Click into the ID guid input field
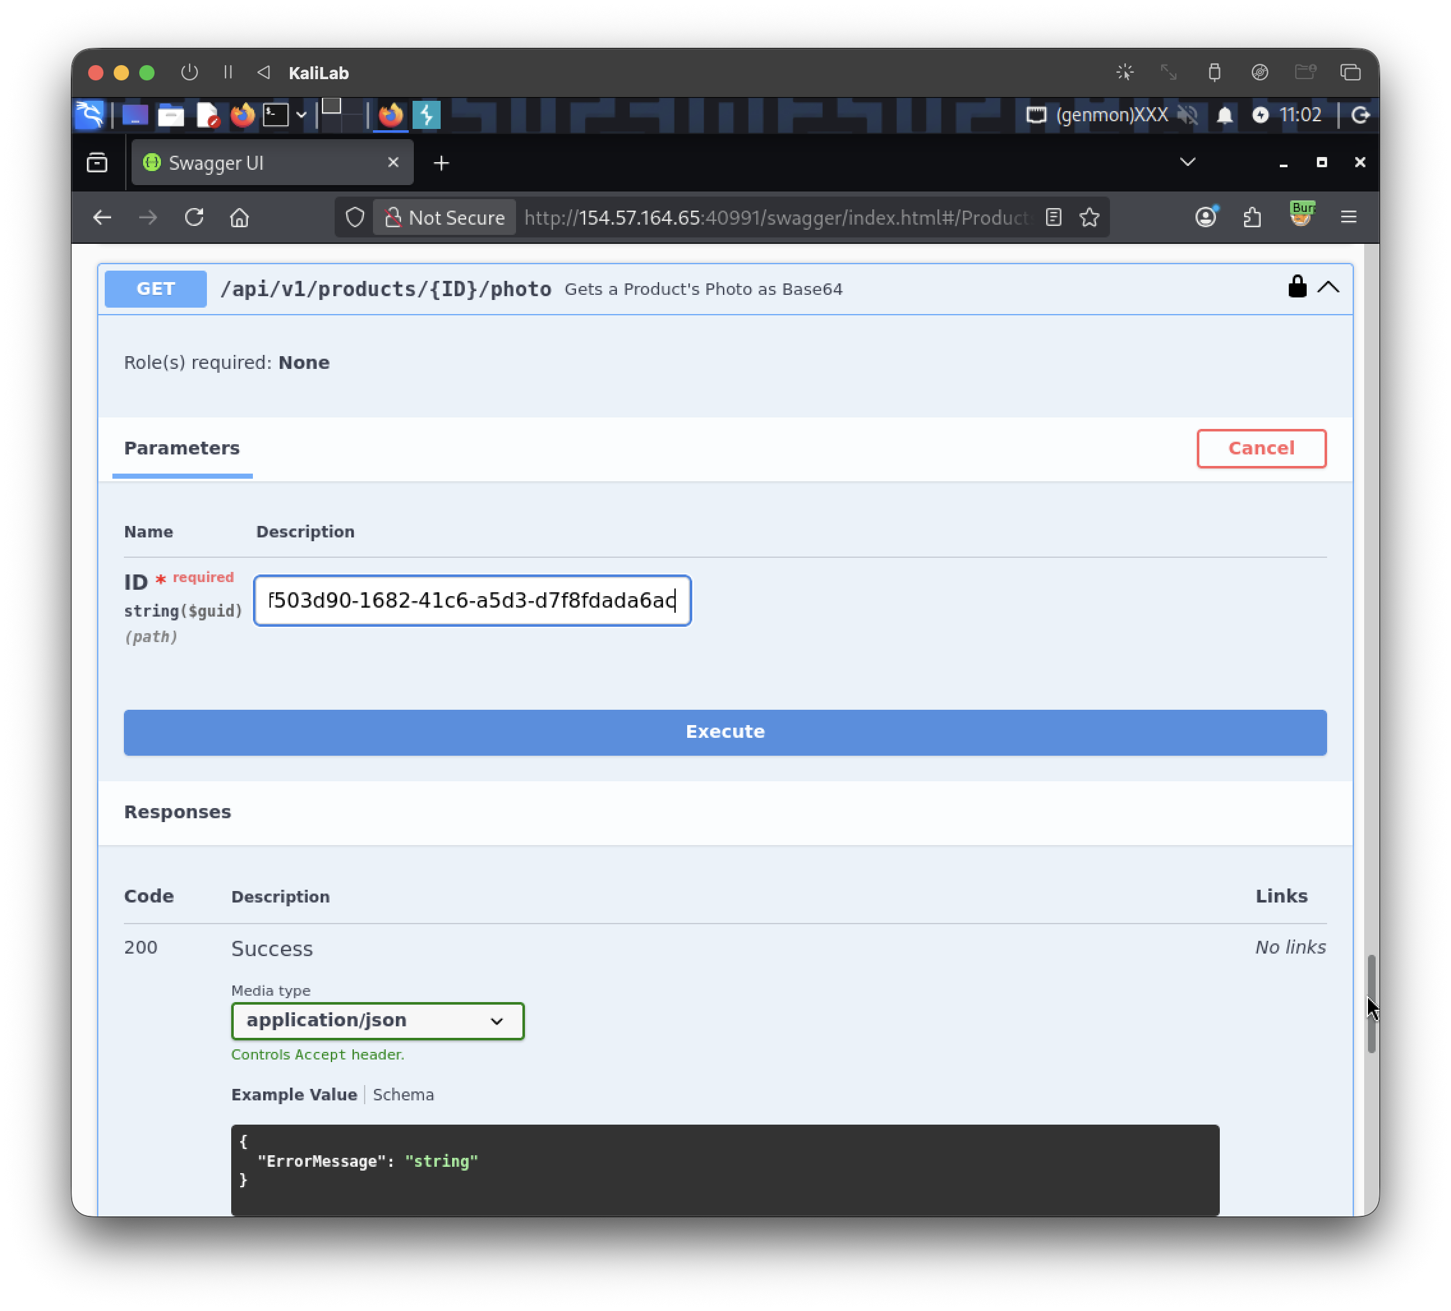This screenshot has width=1451, height=1311. [x=472, y=601]
